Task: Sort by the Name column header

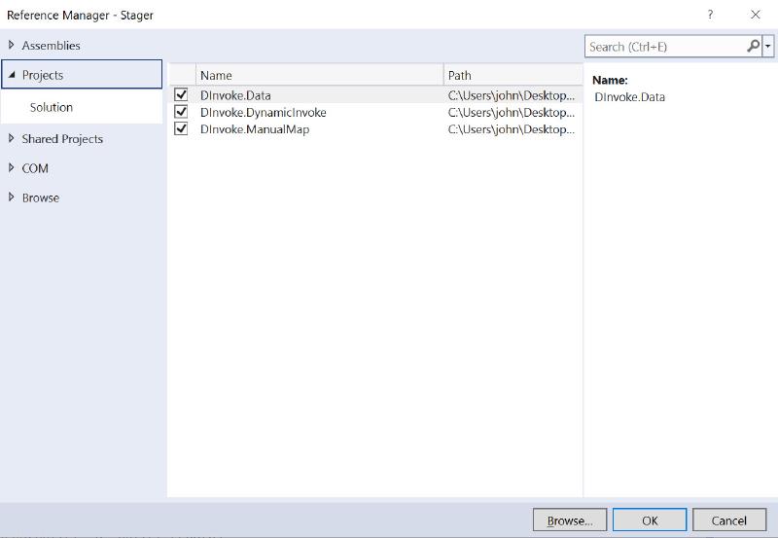Action: pyautogui.click(x=320, y=75)
